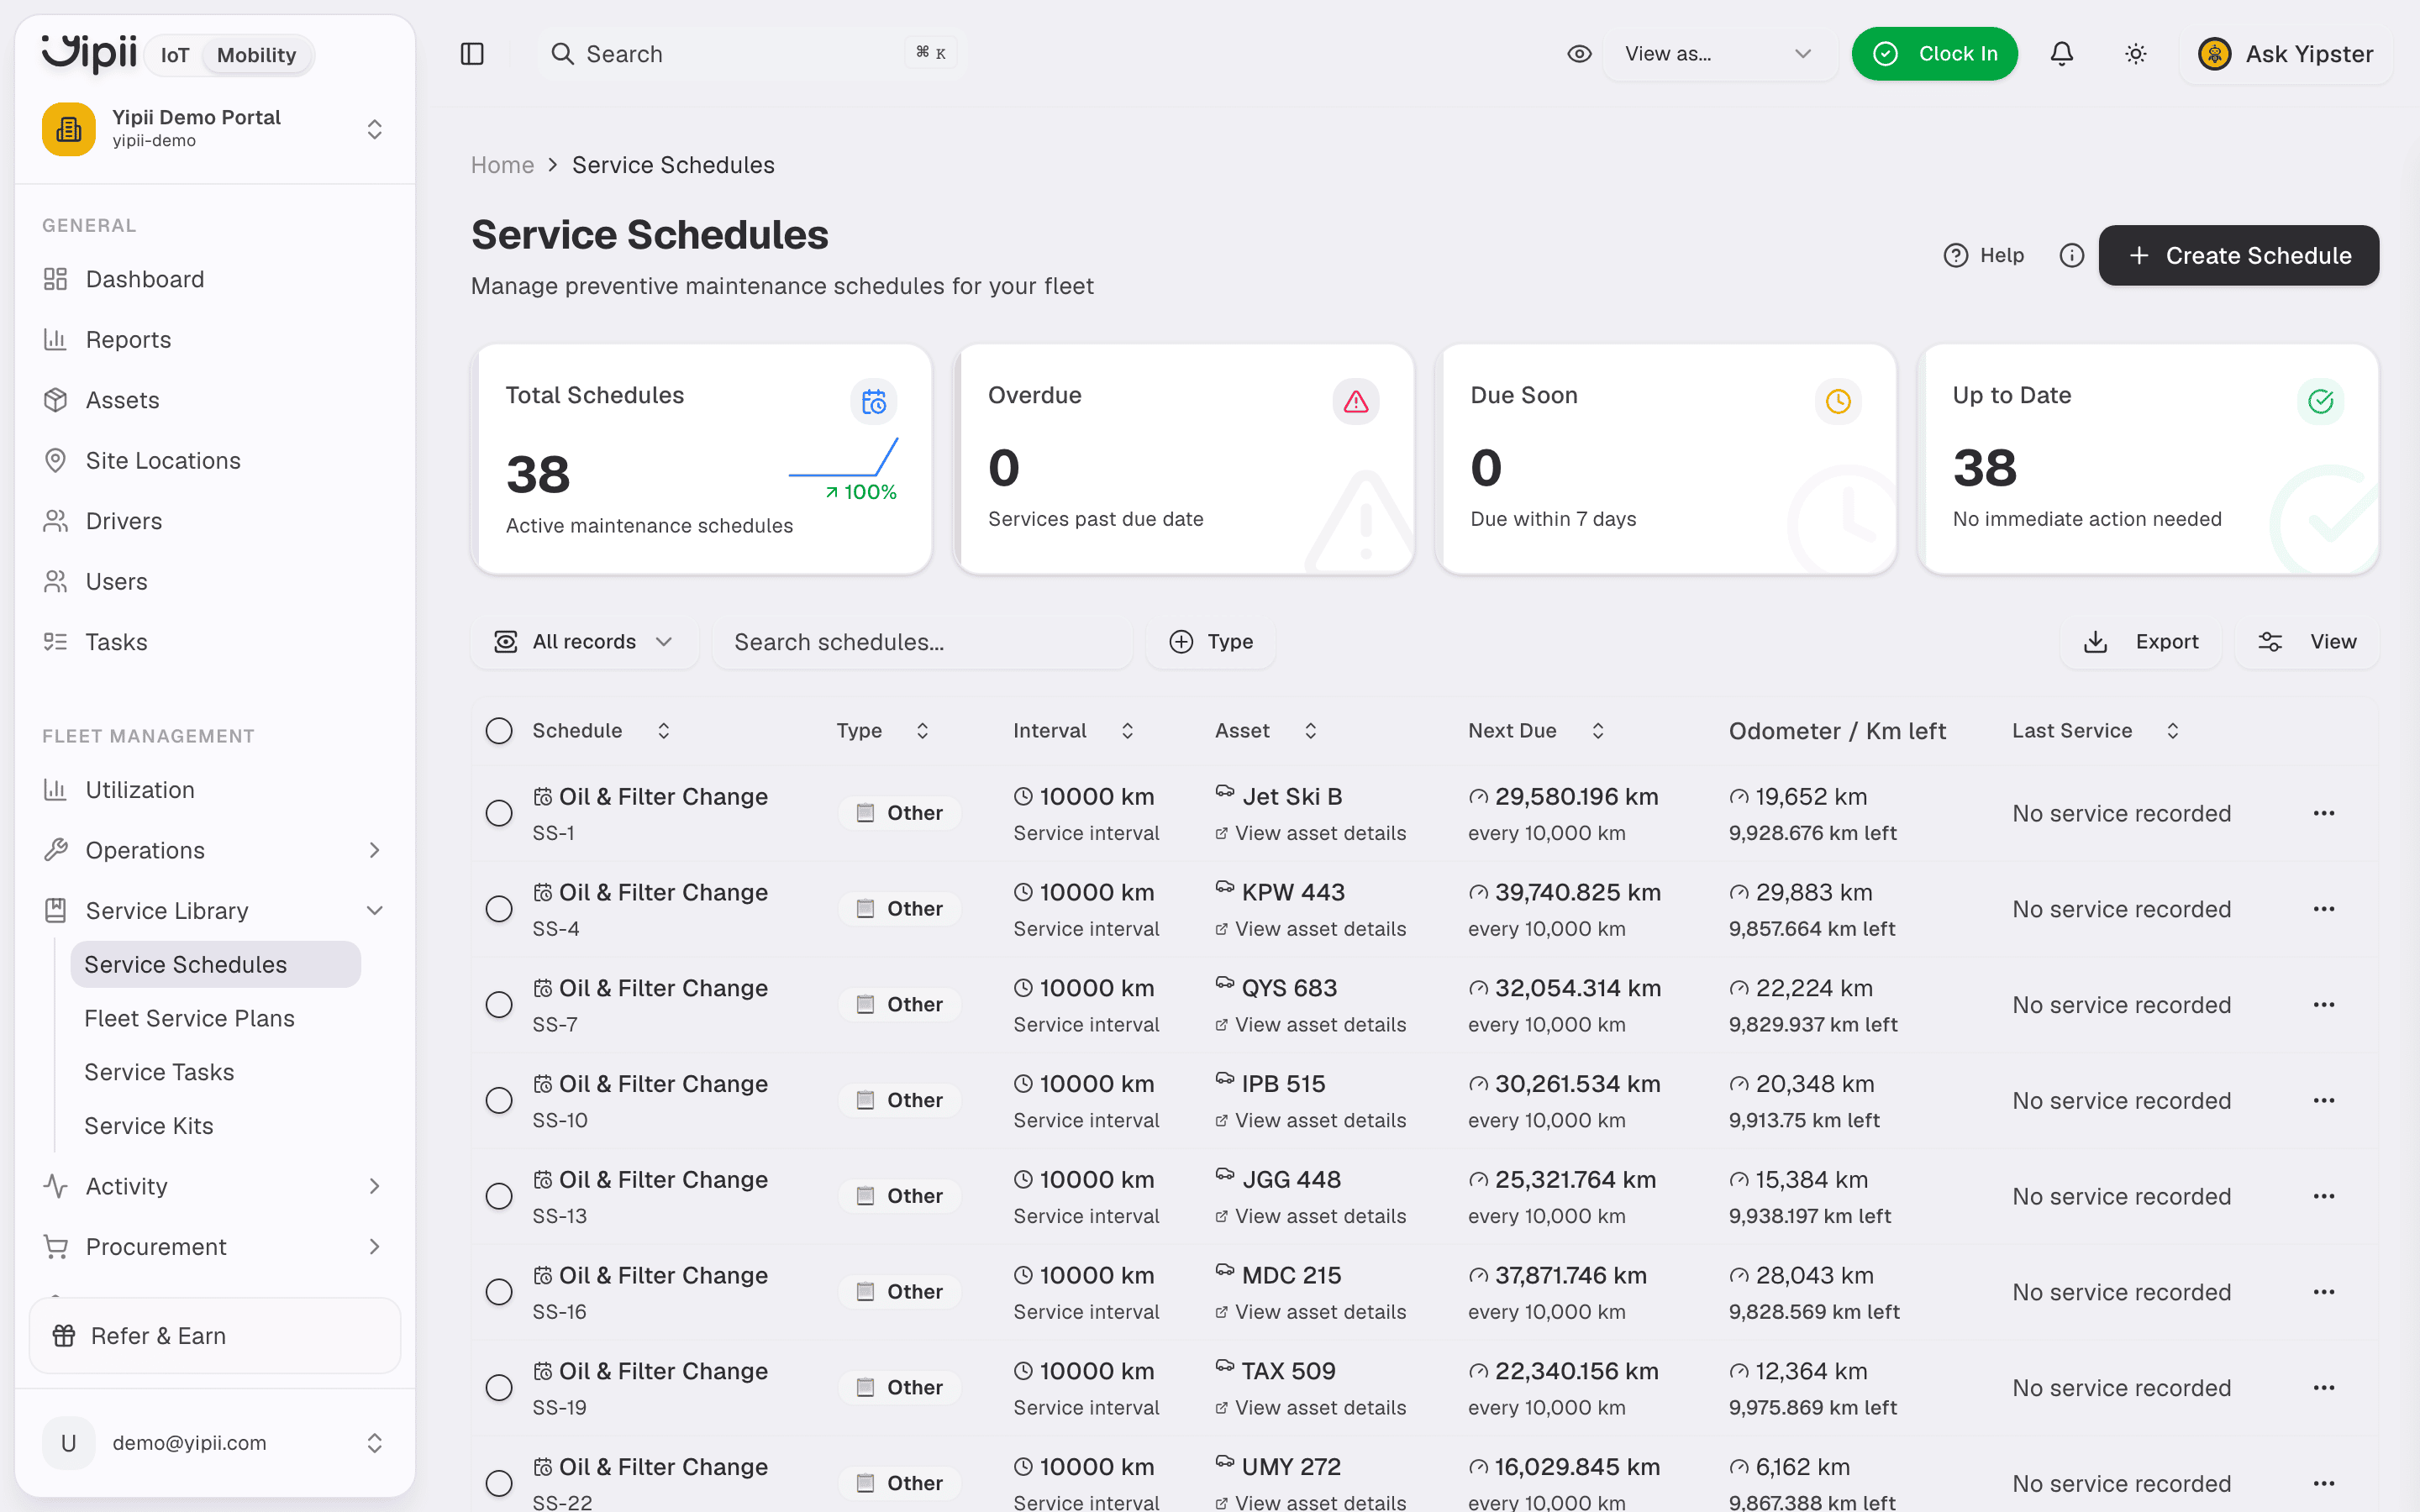Viewport: 2420px width, 1512px height.
Task: Open the demo@yipii.com account menu
Action: coord(215,1443)
